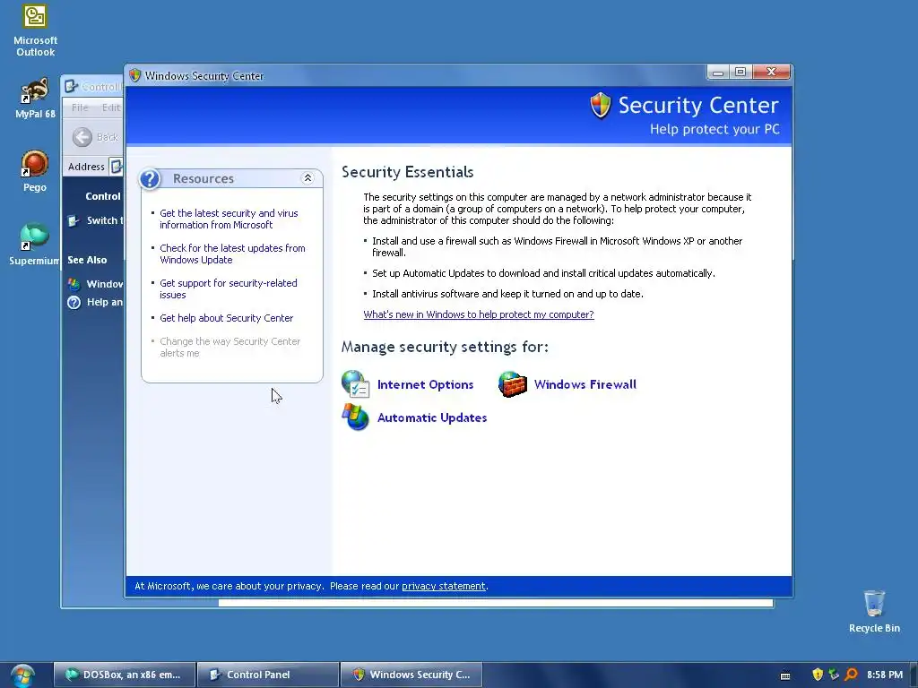Click What's new in Windows to help protect link
The image size is (918, 688).
(x=479, y=314)
